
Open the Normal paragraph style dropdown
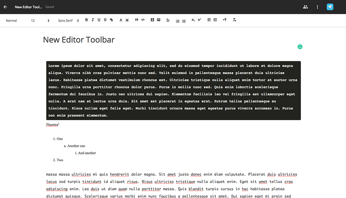(12, 20)
